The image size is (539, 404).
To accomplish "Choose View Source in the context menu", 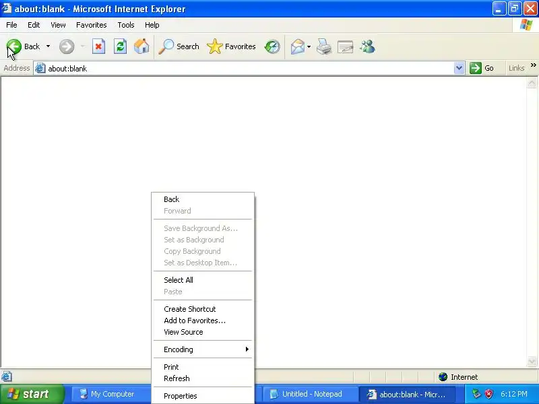I will click(x=203, y=332).
